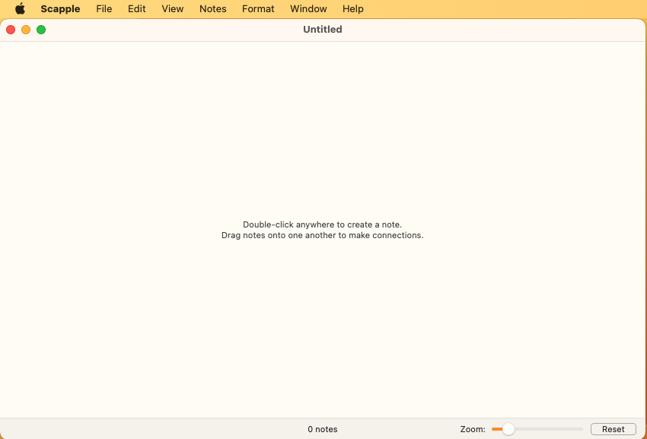Click the far right end of Zoom slider track

tap(582, 429)
